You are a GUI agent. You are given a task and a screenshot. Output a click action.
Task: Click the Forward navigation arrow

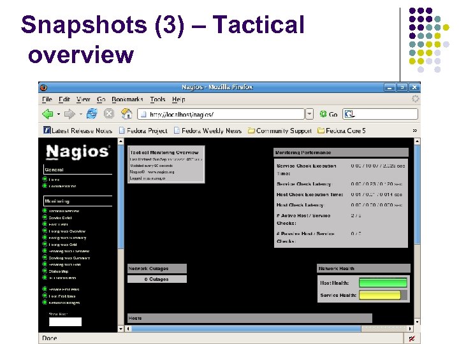pos(69,114)
